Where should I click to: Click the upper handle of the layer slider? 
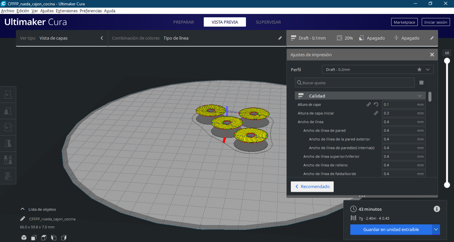[x=447, y=61]
